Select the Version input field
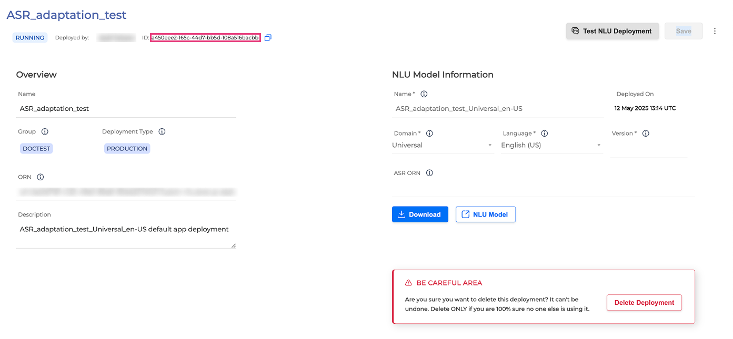733x339 pixels. [648, 148]
